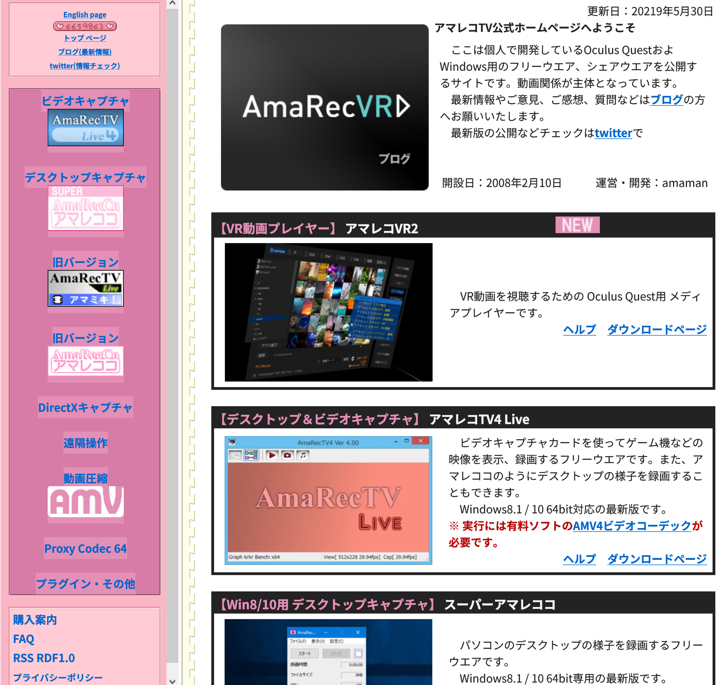Open ヘルプ for アマレコTV4 Live
This screenshot has width=717, height=685.
[579, 559]
